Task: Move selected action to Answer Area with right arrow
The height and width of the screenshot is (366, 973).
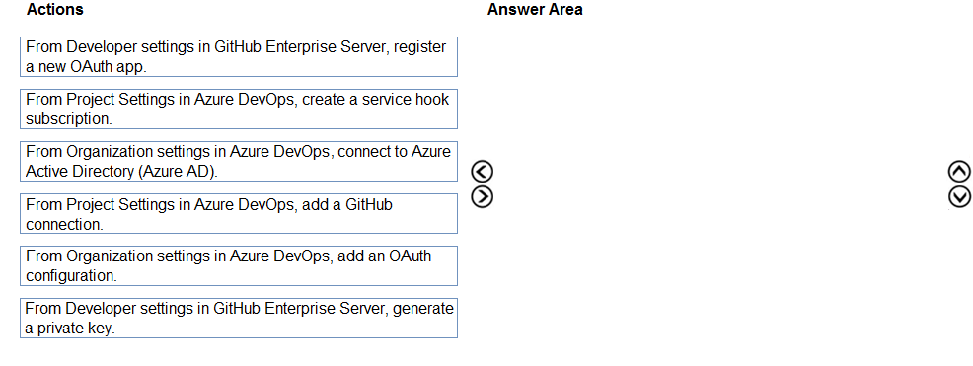Action: (x=483, y=196)
